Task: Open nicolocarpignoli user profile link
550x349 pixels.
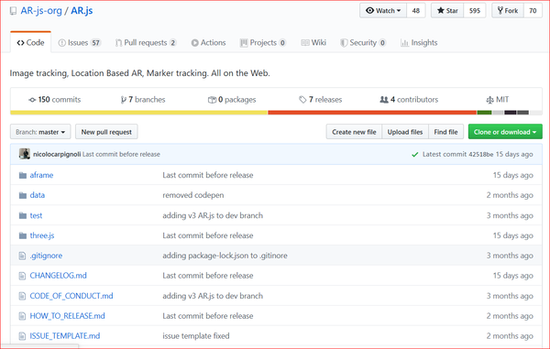Action: click(x=57, y=154)
